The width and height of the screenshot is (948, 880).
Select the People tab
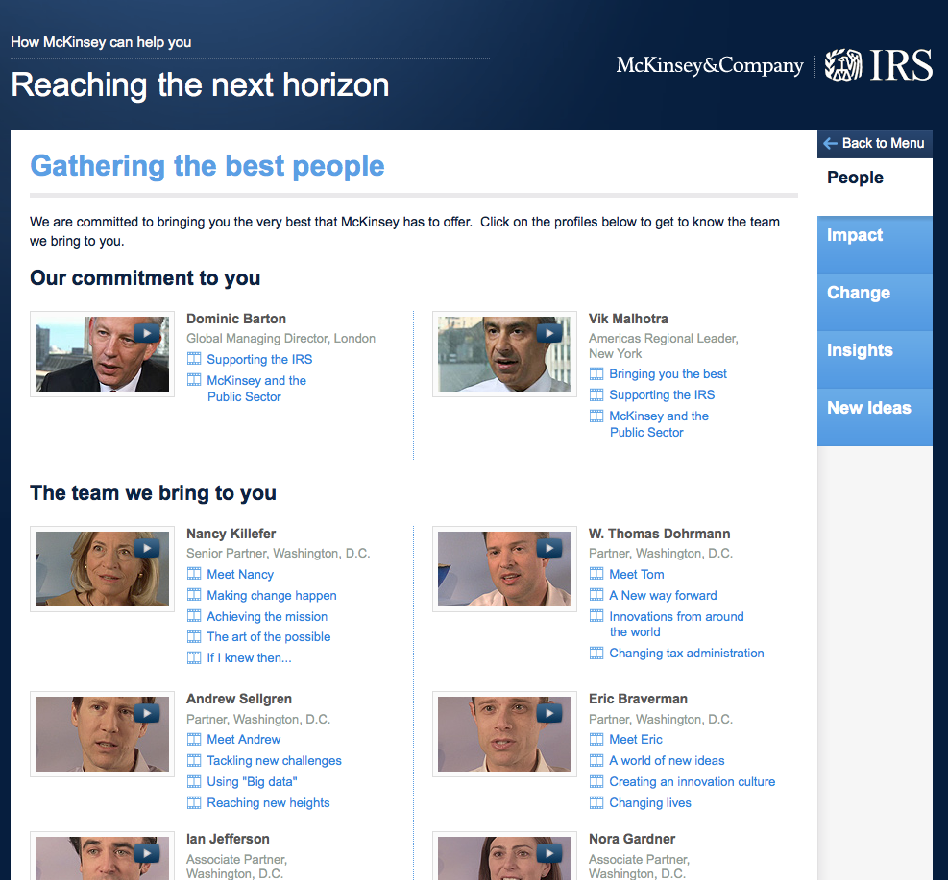874,186
